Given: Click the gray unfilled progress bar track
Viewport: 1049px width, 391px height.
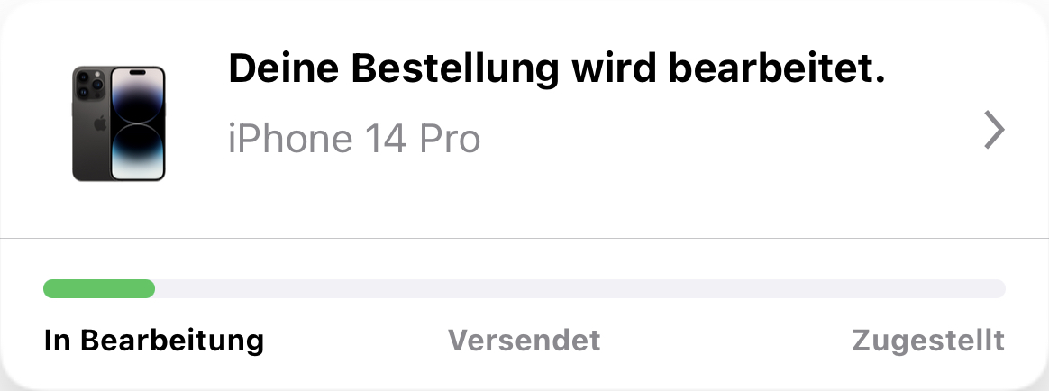Looking at the screenshot, I should (x=580, y=288).
